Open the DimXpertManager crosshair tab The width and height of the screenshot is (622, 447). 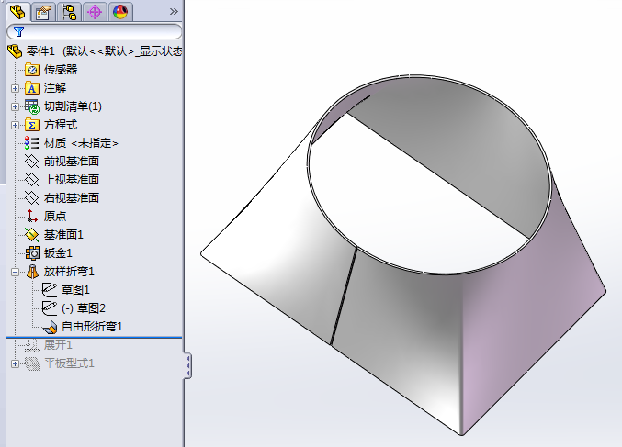[94, 12]
